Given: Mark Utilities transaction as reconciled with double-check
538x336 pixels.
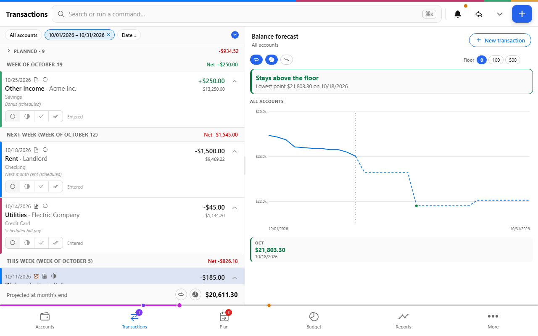Looking at the screenshot, I should 55,243.
